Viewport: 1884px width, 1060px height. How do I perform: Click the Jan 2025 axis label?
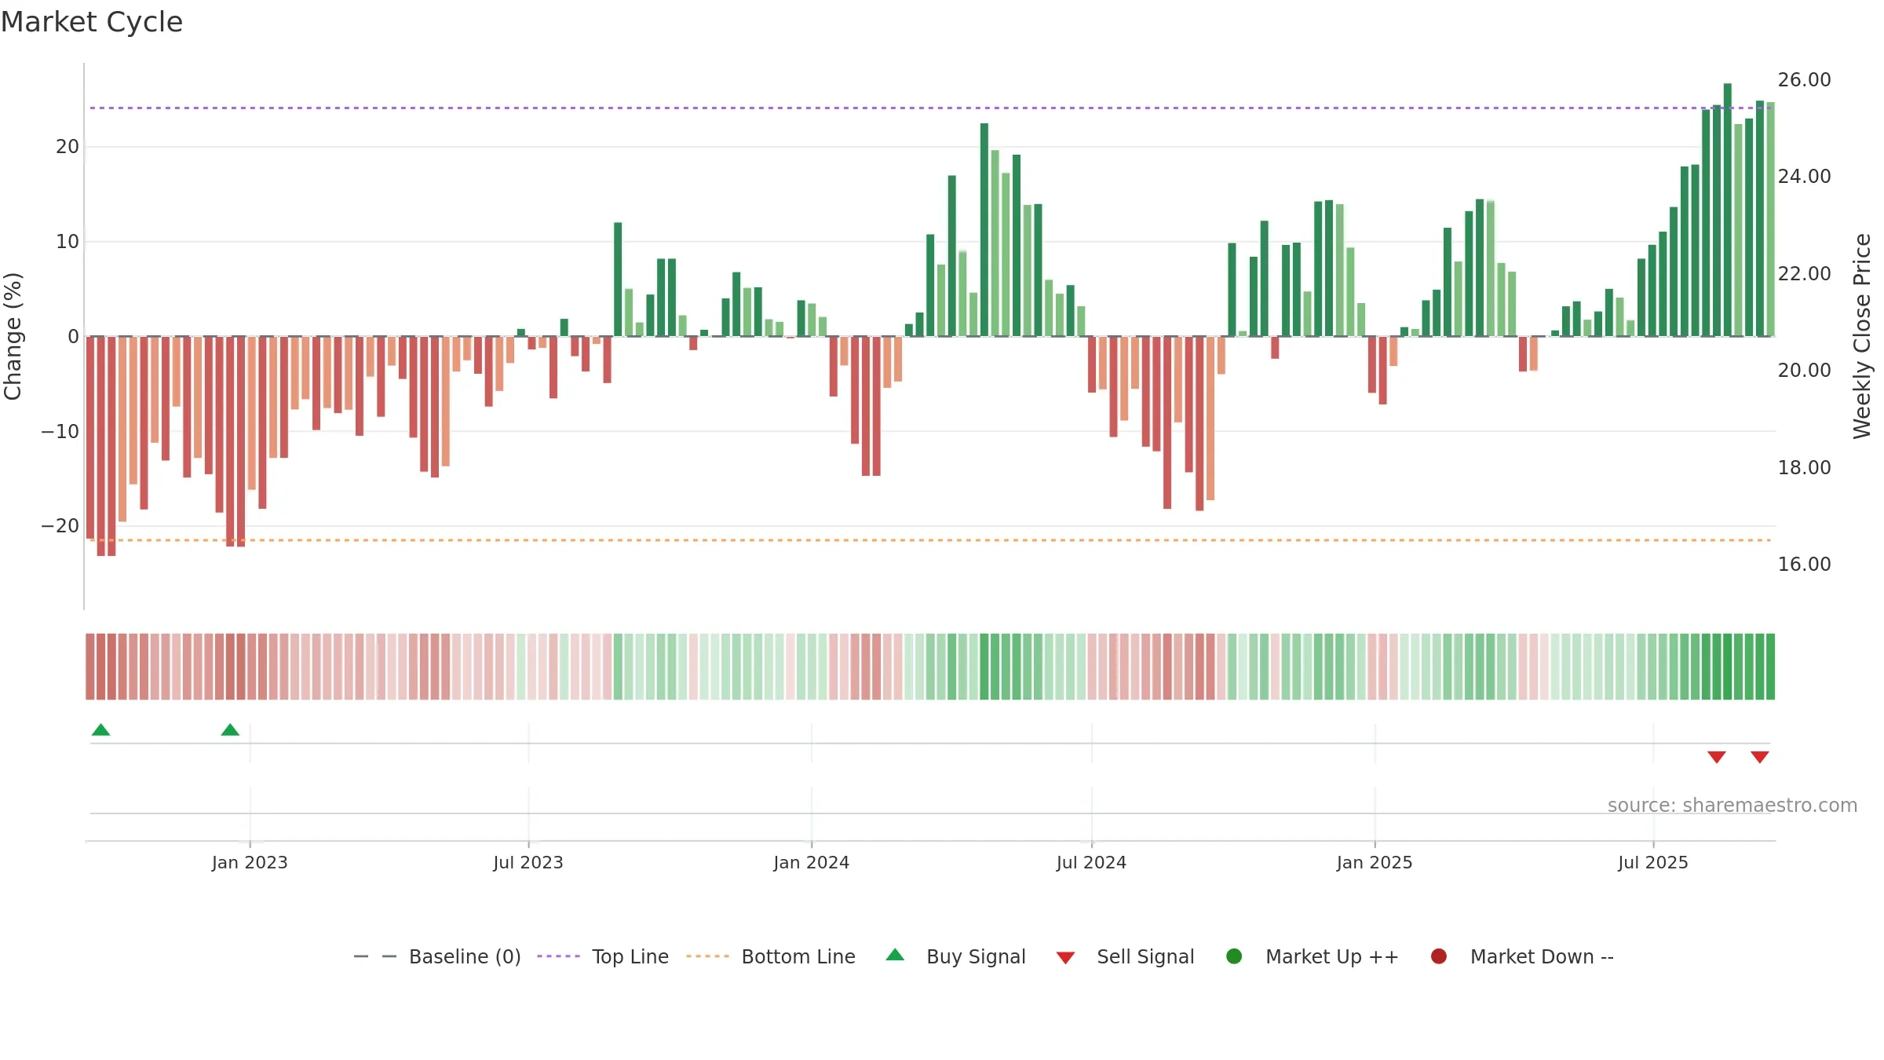(1375, 863)
